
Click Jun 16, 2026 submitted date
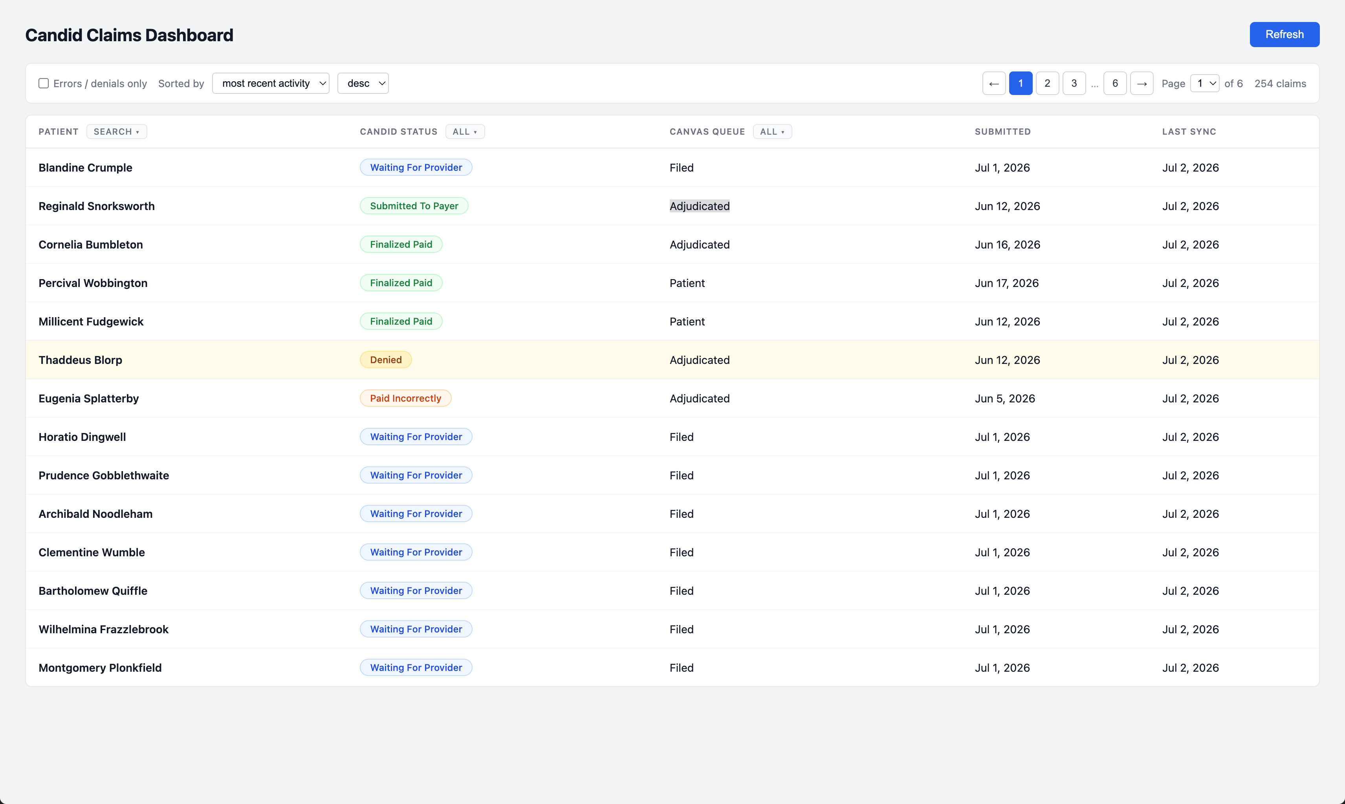coord(1007,244)
